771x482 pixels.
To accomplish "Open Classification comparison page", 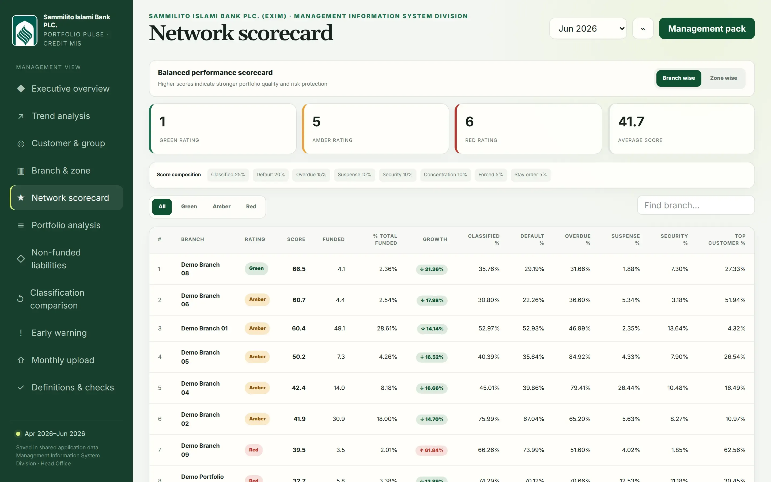I will point(66,299).
